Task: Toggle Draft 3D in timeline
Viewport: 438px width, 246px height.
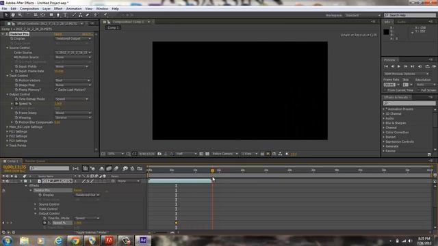Action: pos(92,169)
